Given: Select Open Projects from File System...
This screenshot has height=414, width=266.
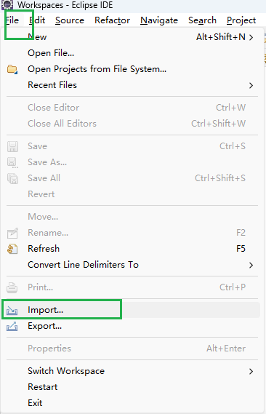Looking at the screenshot, I should click(x=132, y=69).
